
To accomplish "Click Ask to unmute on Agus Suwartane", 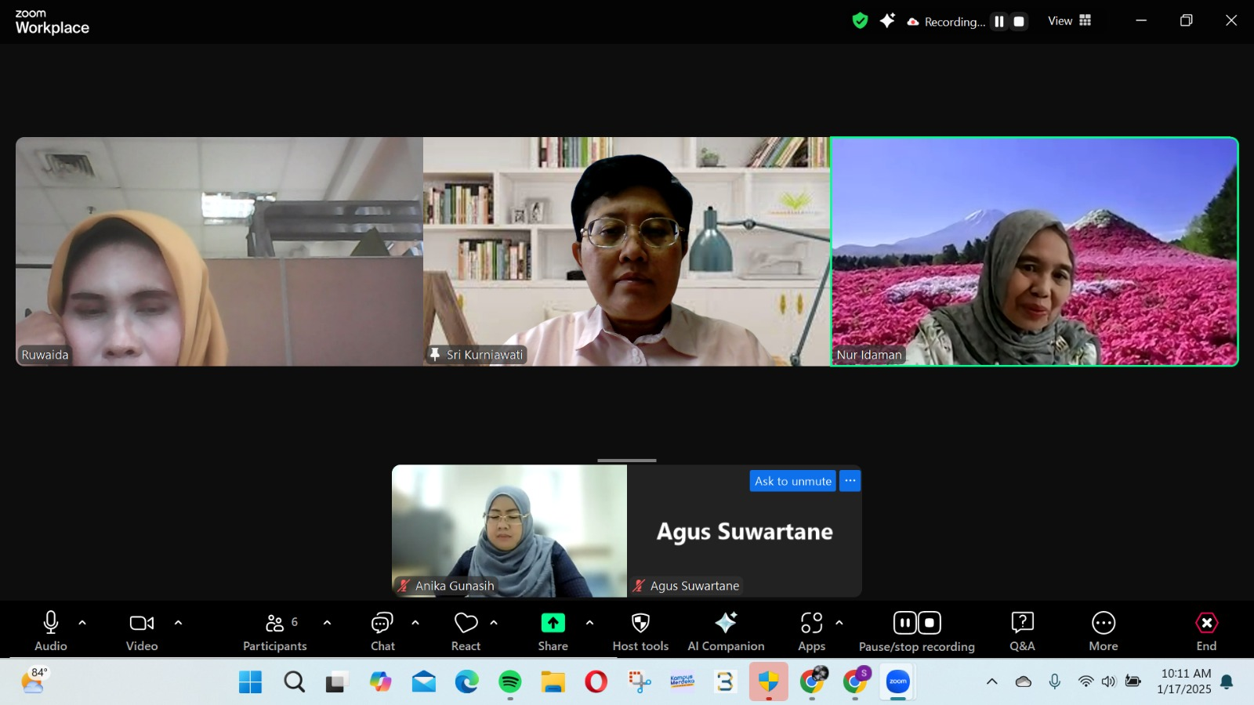I will (x=793, y=481).
